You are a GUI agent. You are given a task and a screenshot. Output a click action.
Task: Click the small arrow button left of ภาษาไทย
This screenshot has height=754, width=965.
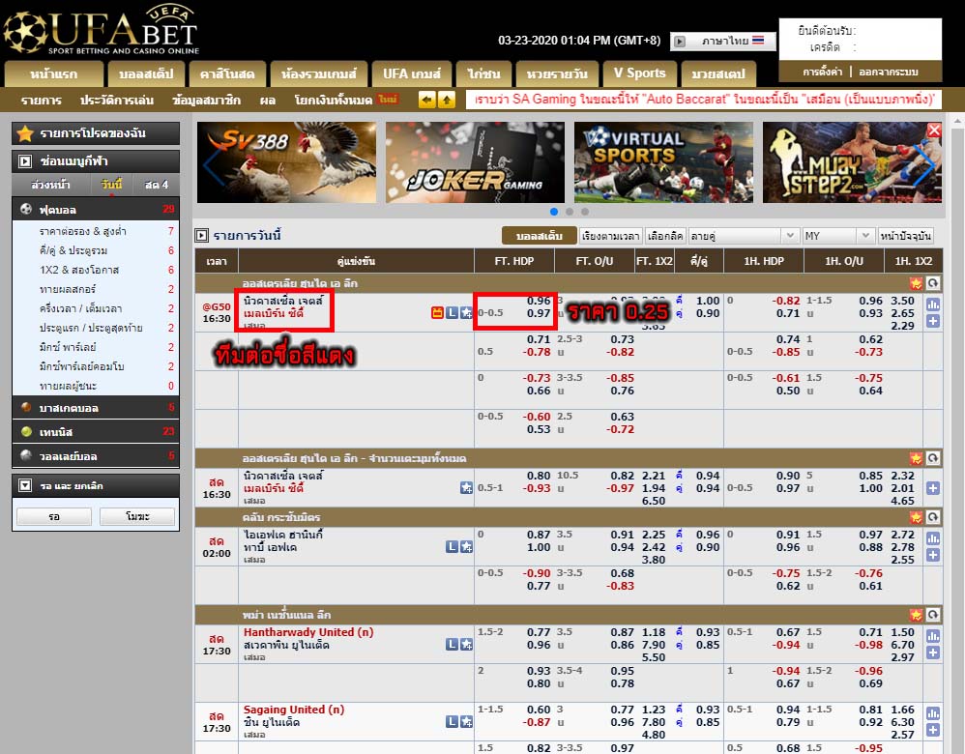click(680, 42)
